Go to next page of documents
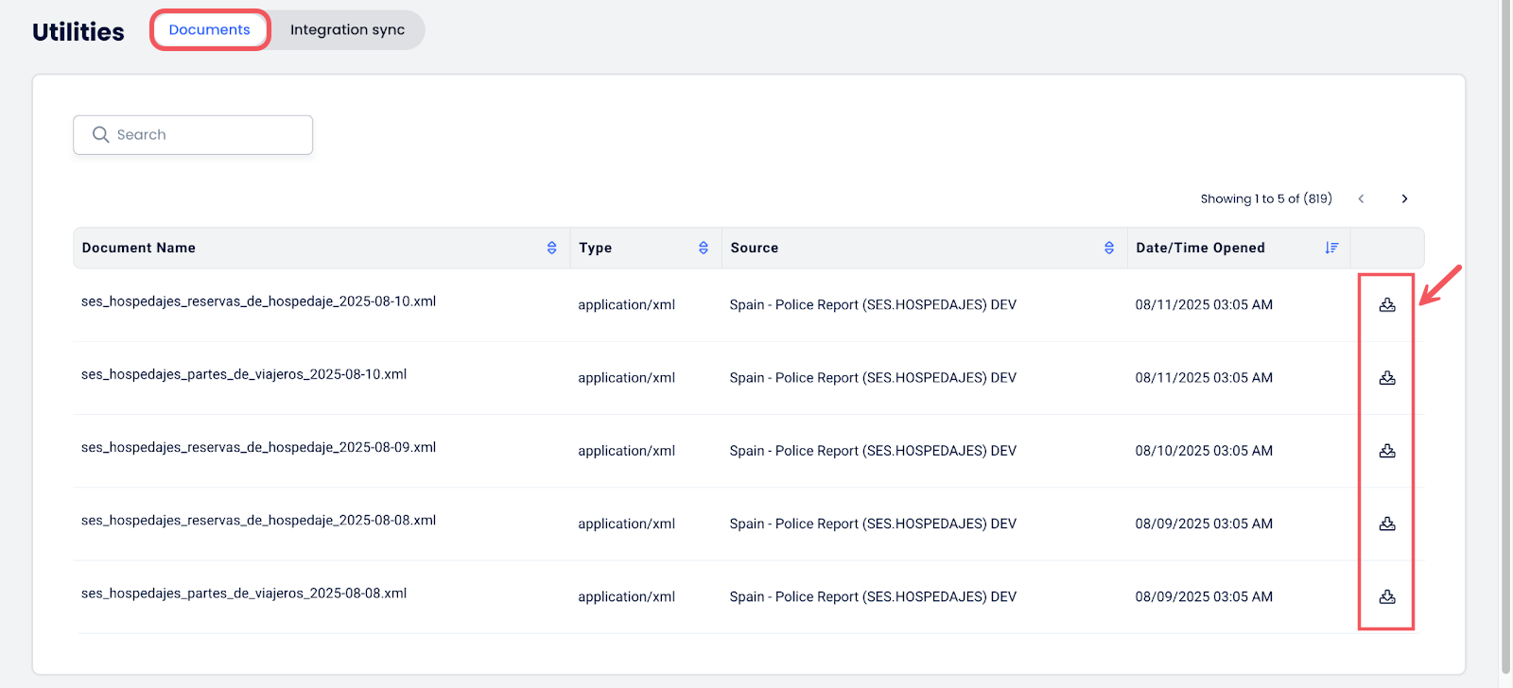The height and width of the screenshot is (688, 1513). 1404,198
